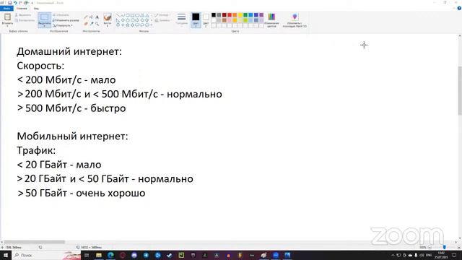Click the Вставить paste clipboard icon

tap(7, 17)
